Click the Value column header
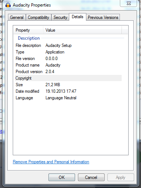Screen dimensions: 141x188 (x=82, y=30)
